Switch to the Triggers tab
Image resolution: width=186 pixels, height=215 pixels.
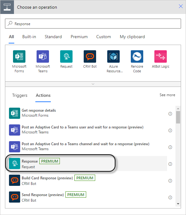pos(20,95)
